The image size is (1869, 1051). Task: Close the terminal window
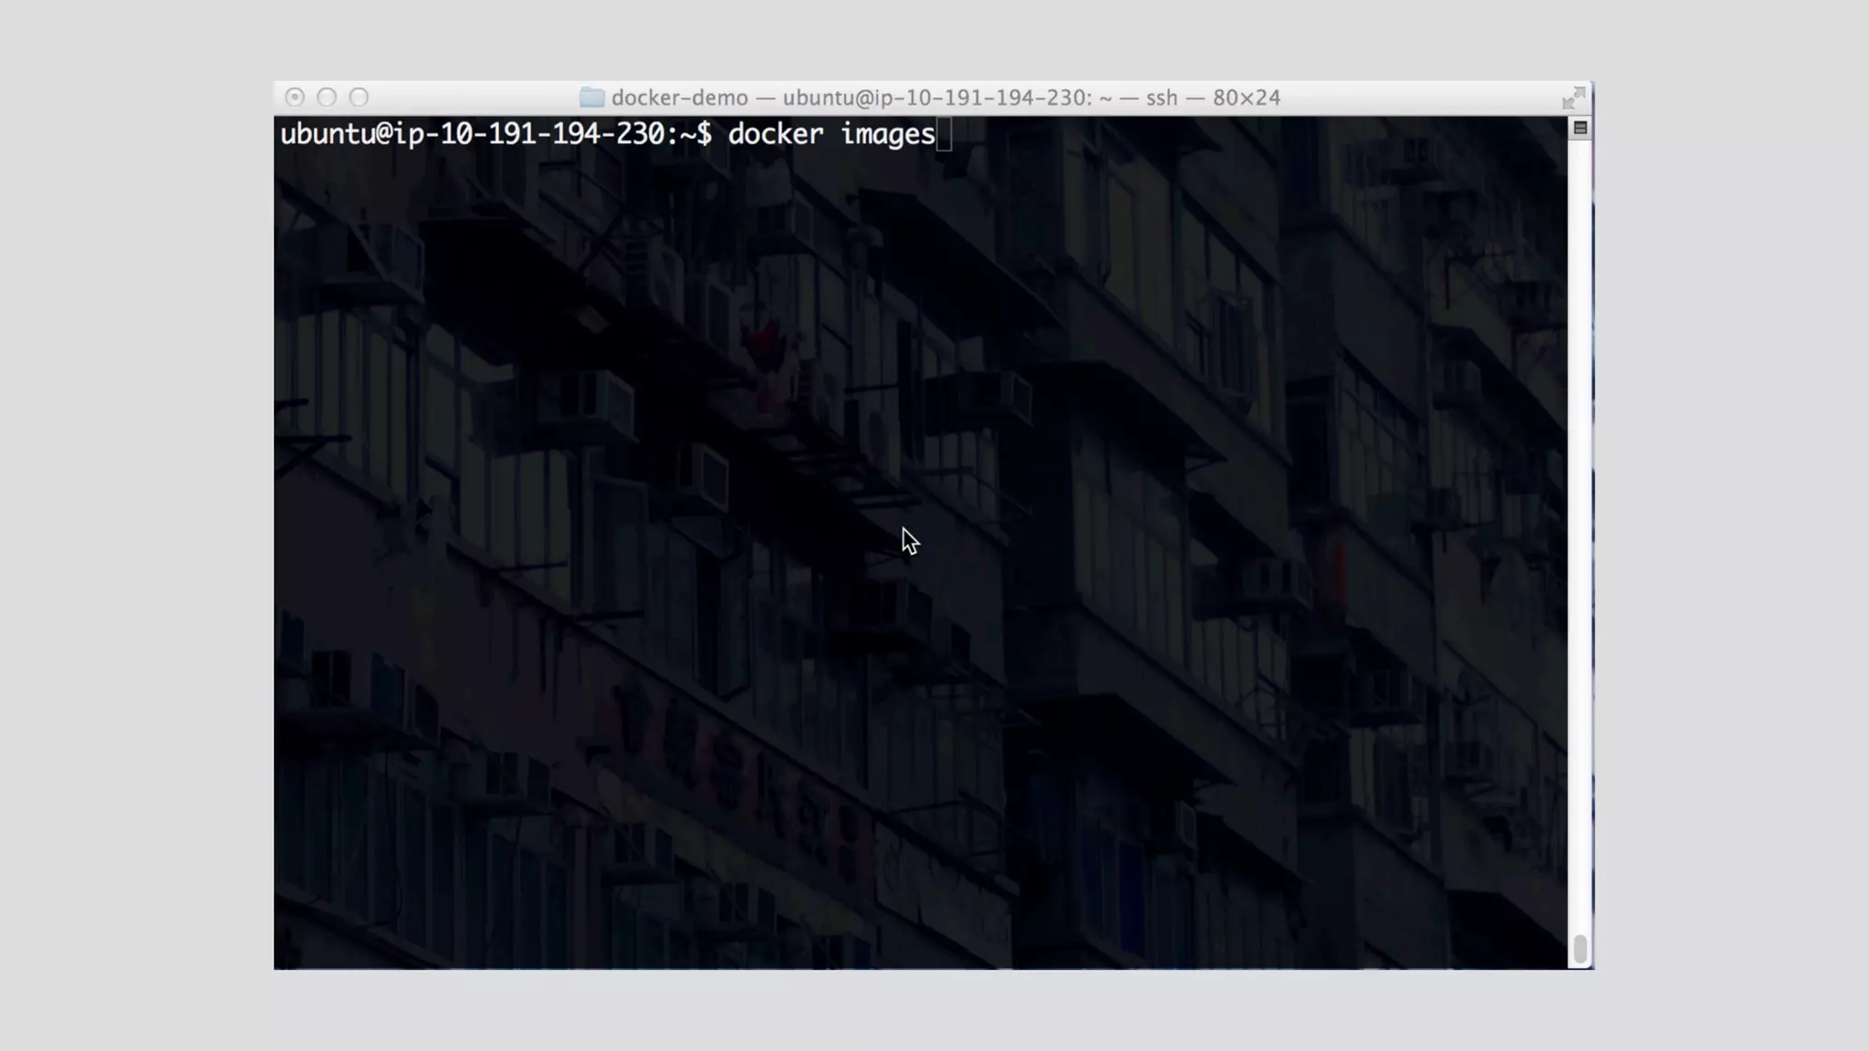pos(294,98)
